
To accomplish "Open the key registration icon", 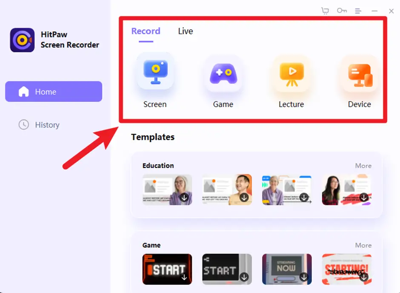I will click(342, 11).
